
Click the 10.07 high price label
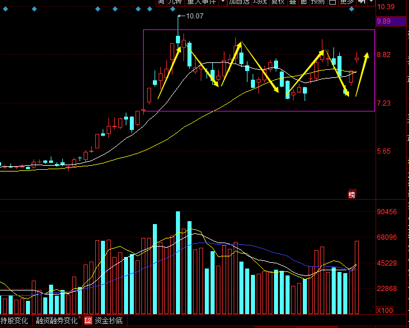[194, 16]
